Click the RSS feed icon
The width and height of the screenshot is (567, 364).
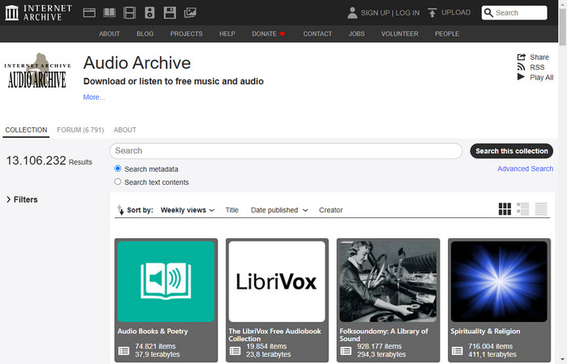[x=521, y=67]
